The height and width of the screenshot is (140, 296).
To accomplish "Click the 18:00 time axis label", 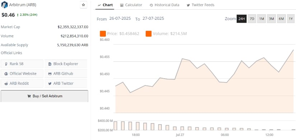I will point(136,135).
